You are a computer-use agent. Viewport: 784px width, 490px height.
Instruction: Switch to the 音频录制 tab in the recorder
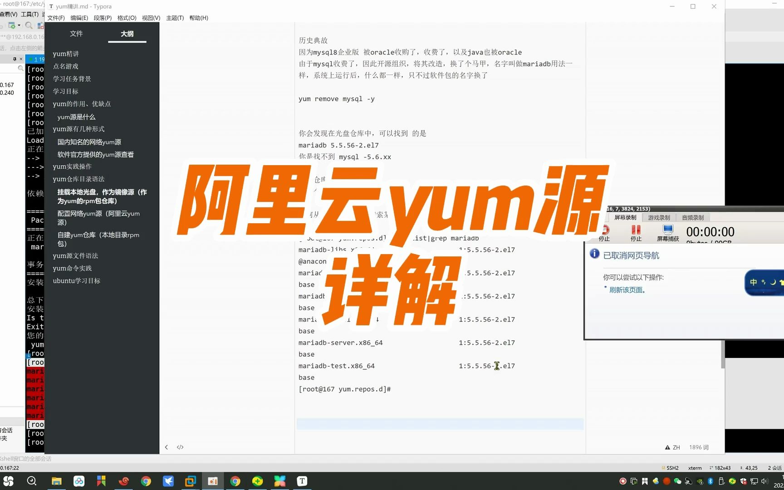[693, 218]
